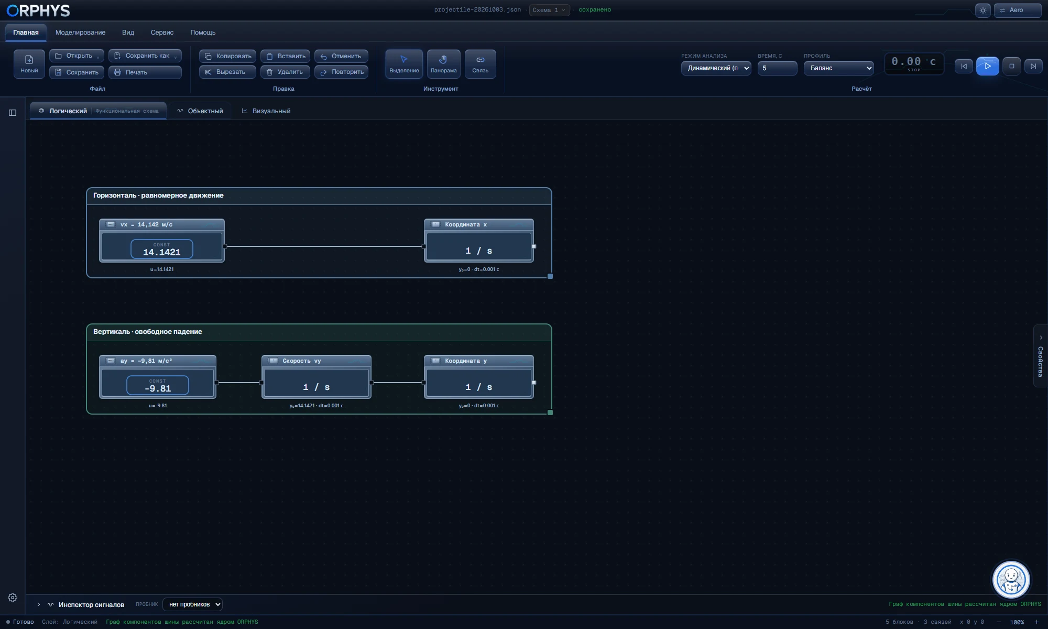The image size is (1048, 629).
Task: Open the Моделирование ribbon tab
Action: click(80, 32)
